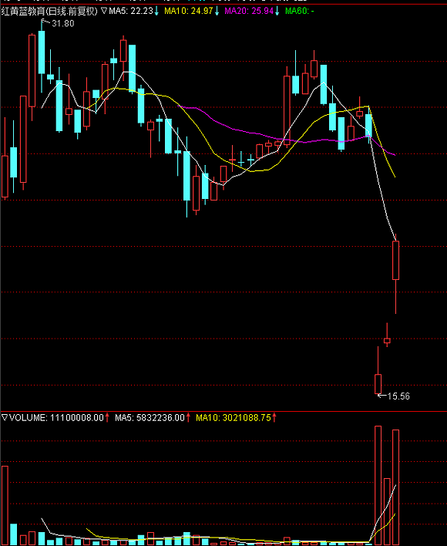Click the VOLUME: 11100008.00 value label
This screenshot has width=447, height=546.
tap(56, 417)
